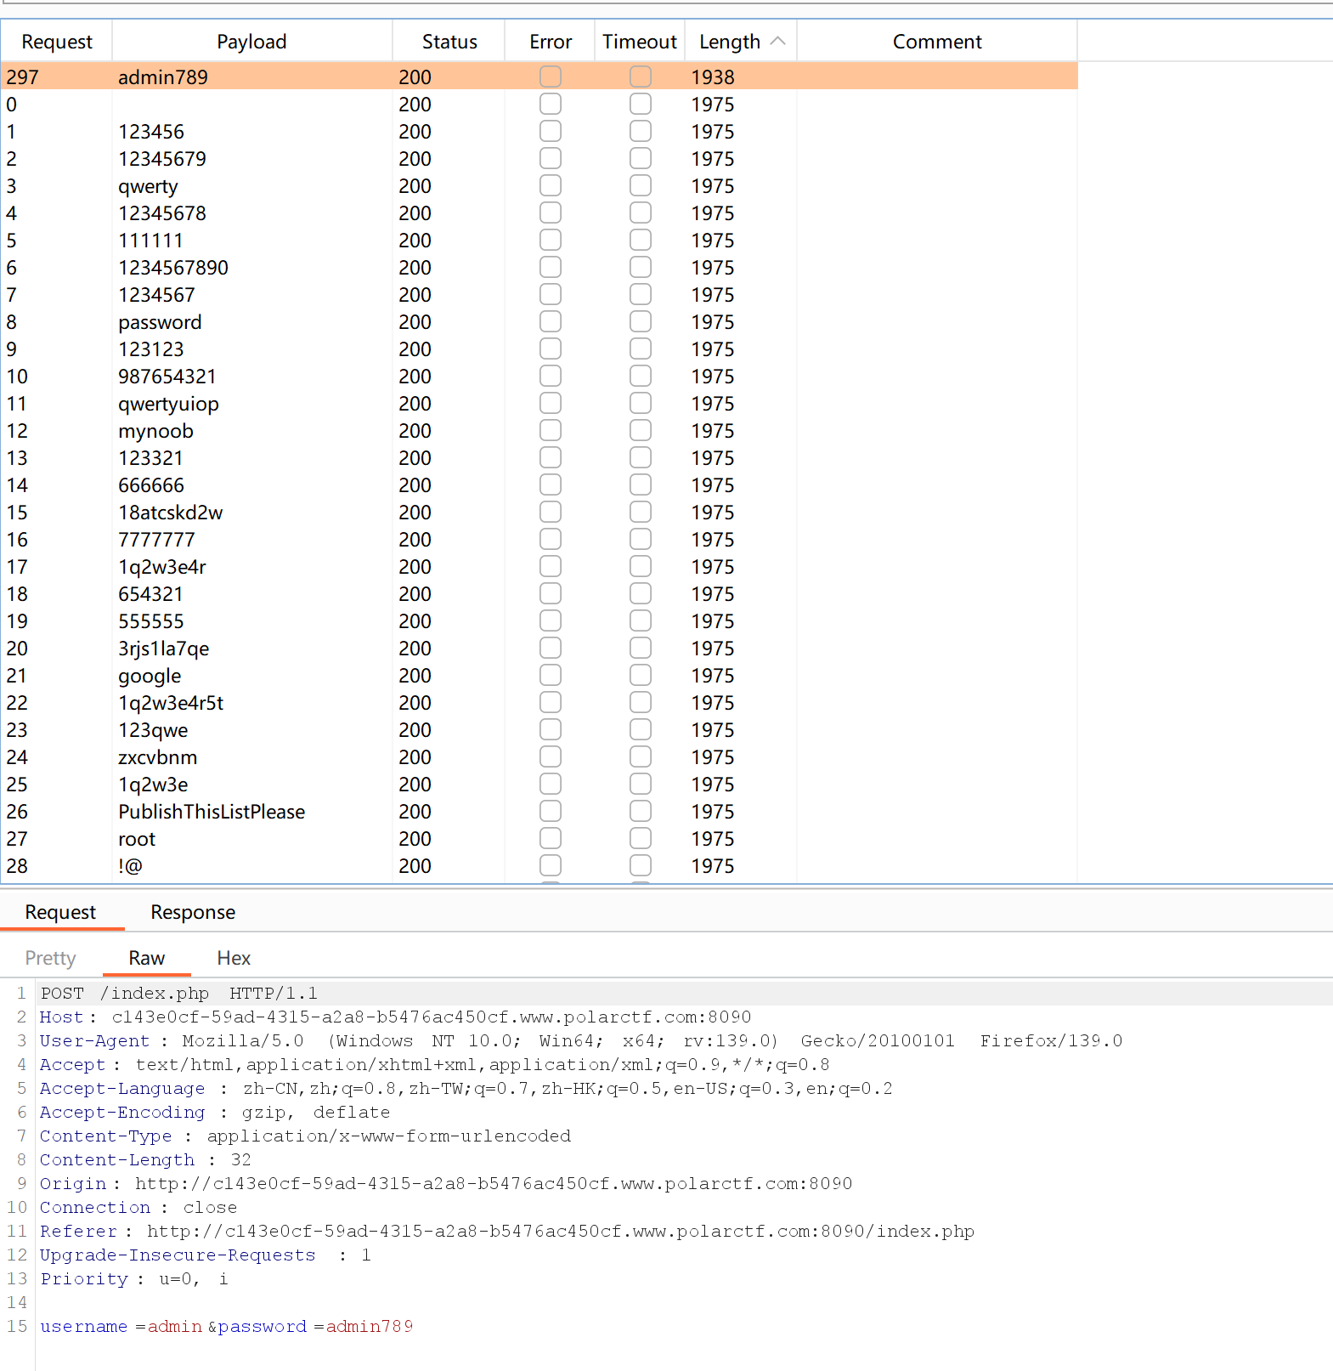The width and height of the screenshot is (1333, 1371).
Task: Sort by Timeout column header
Action: pos(640,41)
